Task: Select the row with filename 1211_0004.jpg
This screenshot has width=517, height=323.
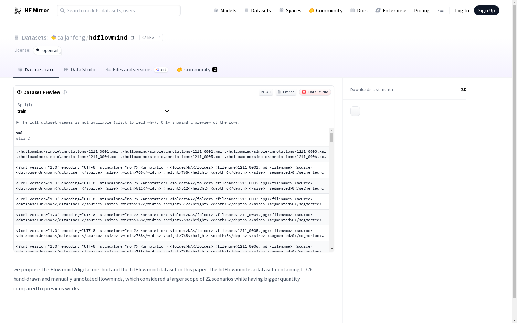Action: [x=171, y=217]
